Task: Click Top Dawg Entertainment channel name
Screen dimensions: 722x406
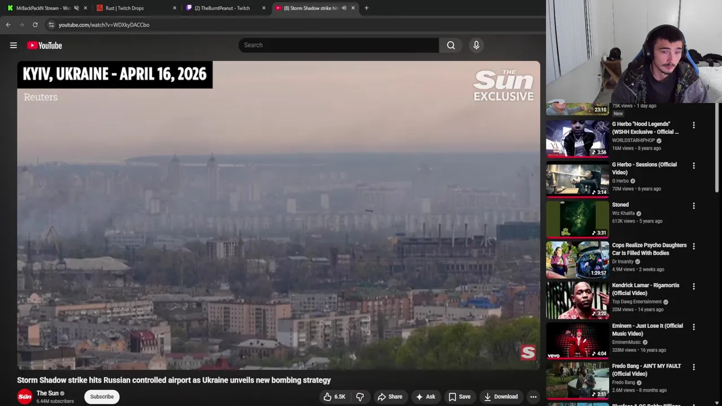Action: [637, 302]
